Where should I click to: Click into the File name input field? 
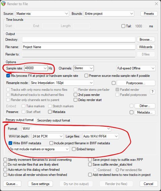coord(79,47)
